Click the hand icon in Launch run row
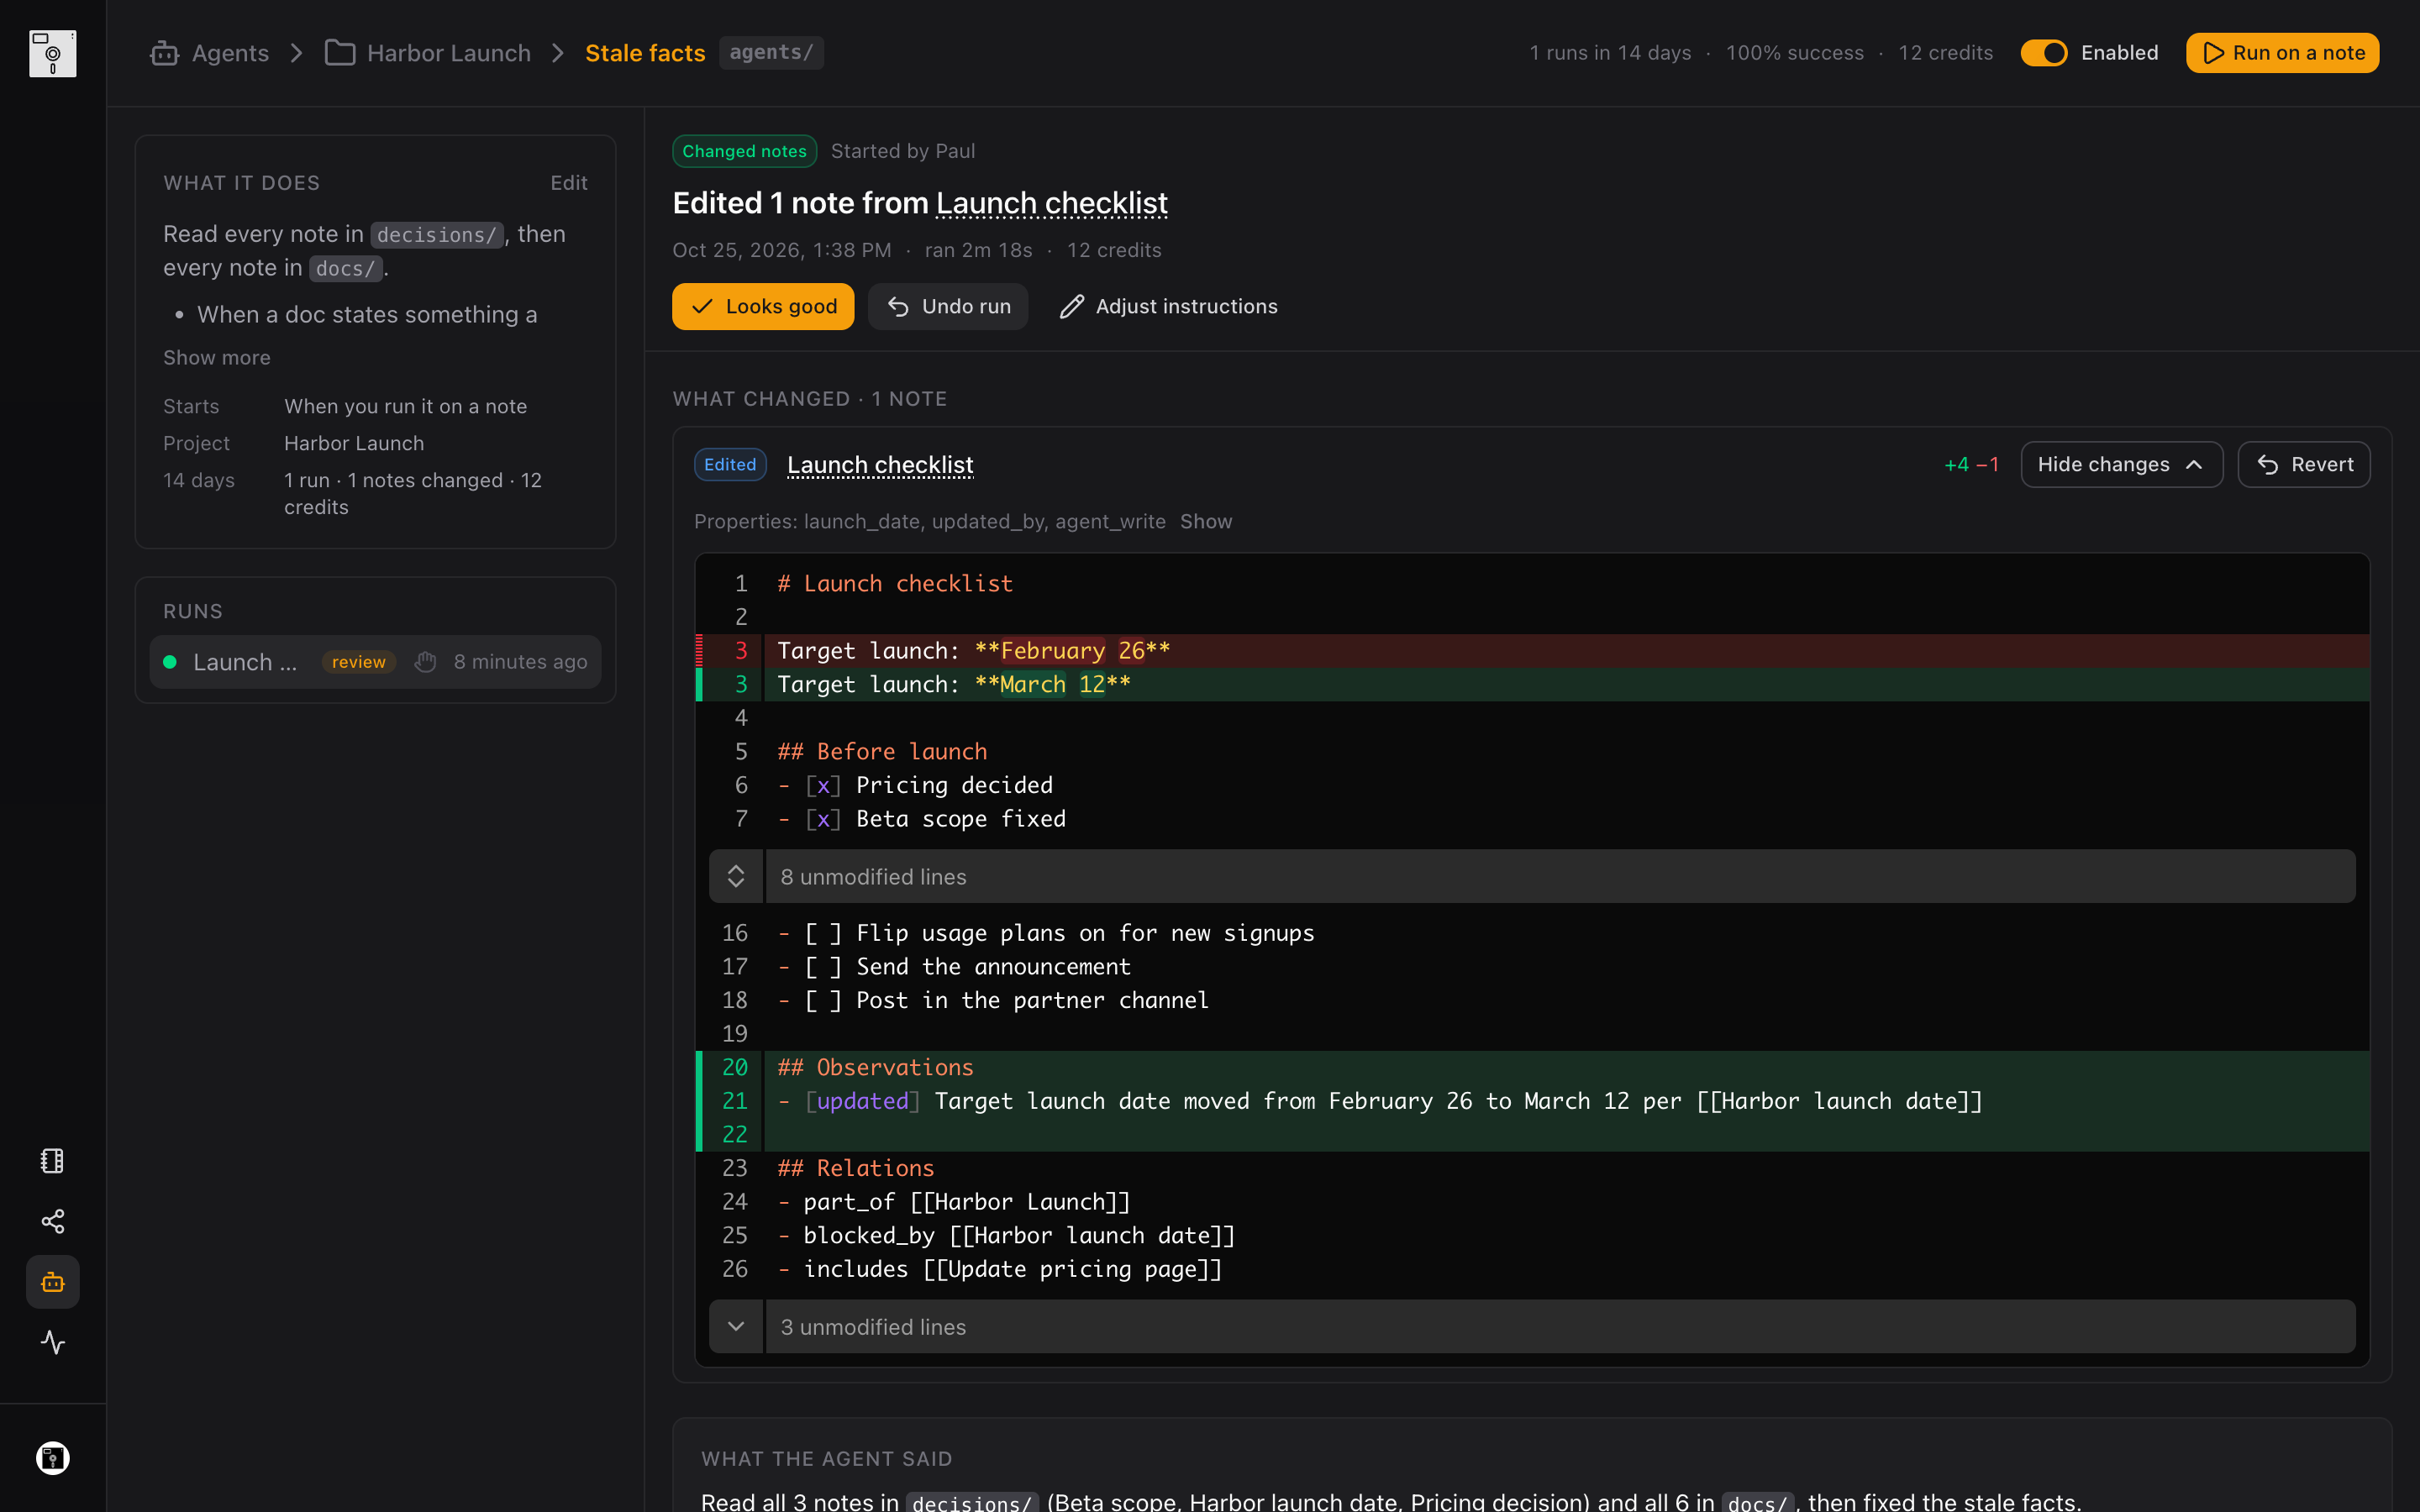Image resolution: width=2420 pixels, height=1512 pixels. point(425,662)
